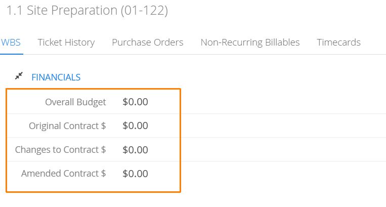The image size is (386, 207).
Task: Select the Overall Budget label
Action: [75, 102]
